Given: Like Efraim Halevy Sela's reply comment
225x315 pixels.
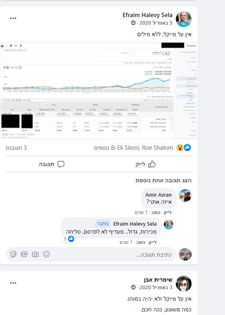Looking at the screenshot, I should click(x=152, y=242).
